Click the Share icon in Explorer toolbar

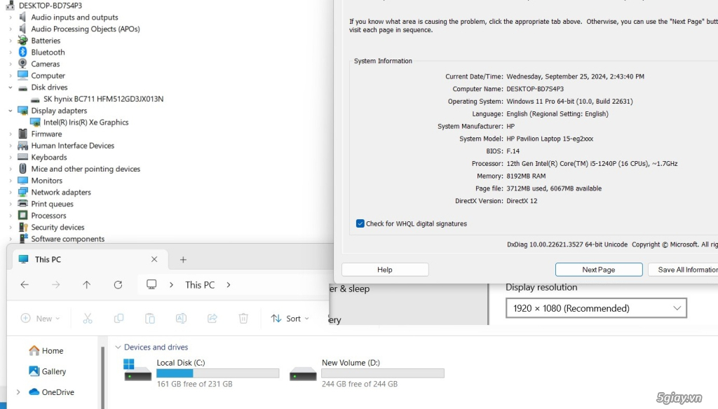tap(212, 319)
